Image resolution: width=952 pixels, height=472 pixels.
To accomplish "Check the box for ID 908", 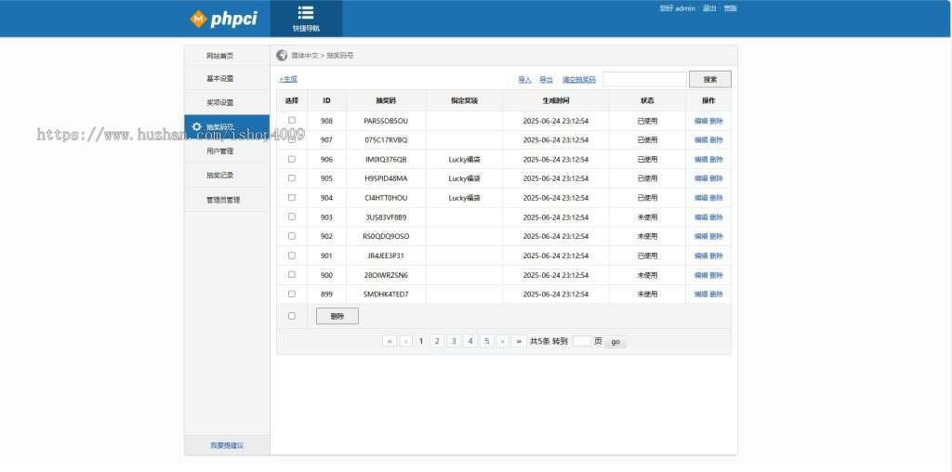I will pyautogui.click(x=291, y=120).
